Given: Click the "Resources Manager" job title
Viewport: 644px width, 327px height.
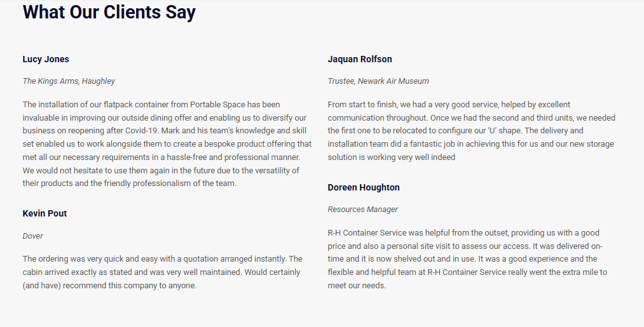Looking at the screenshot, I should 362,210.
